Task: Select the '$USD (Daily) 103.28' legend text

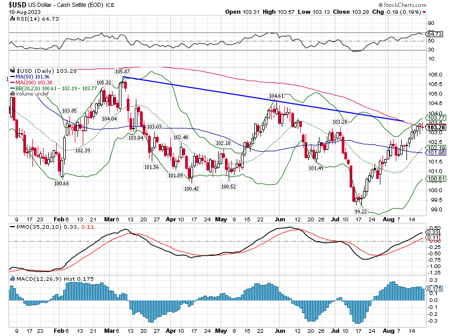Action: 47,71
